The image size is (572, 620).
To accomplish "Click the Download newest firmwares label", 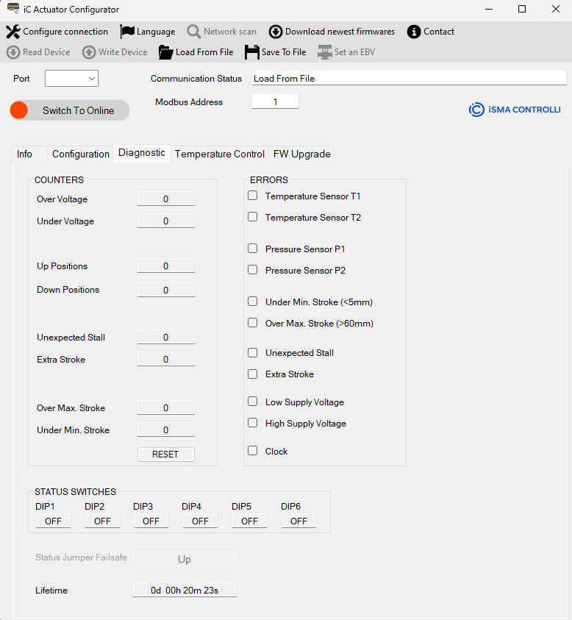I will point(340,32).
